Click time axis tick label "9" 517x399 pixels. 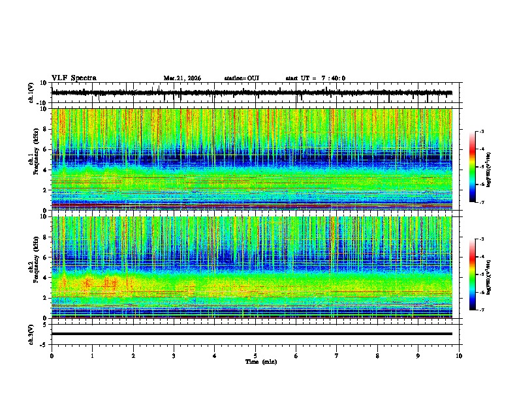[418, 356]
